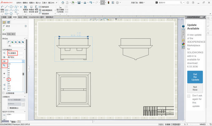The image size is (212, 126).
Task: Switch to the SOLIDWORKS Add-ins tab
Action: click(36, 17)
